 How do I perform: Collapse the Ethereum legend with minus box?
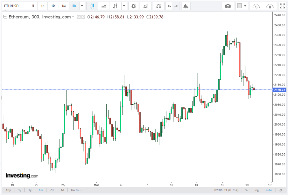tap(5, 17)
